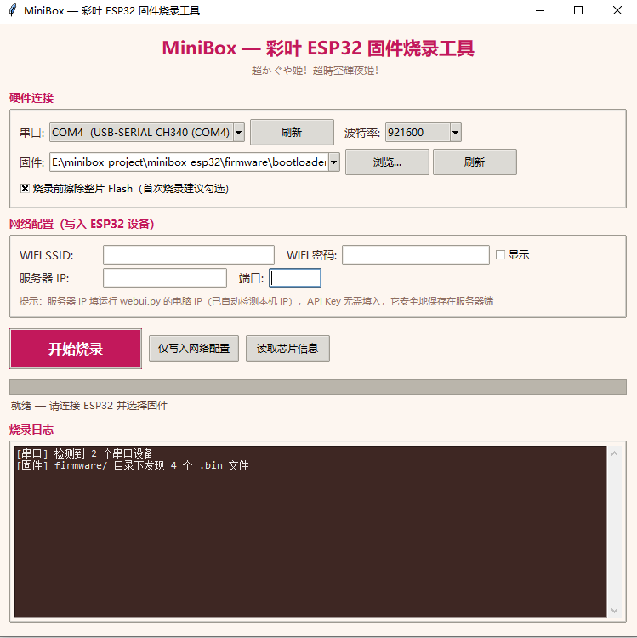Minimize the MiniBox window
The image size is (637, 638).
click(540, 10)
